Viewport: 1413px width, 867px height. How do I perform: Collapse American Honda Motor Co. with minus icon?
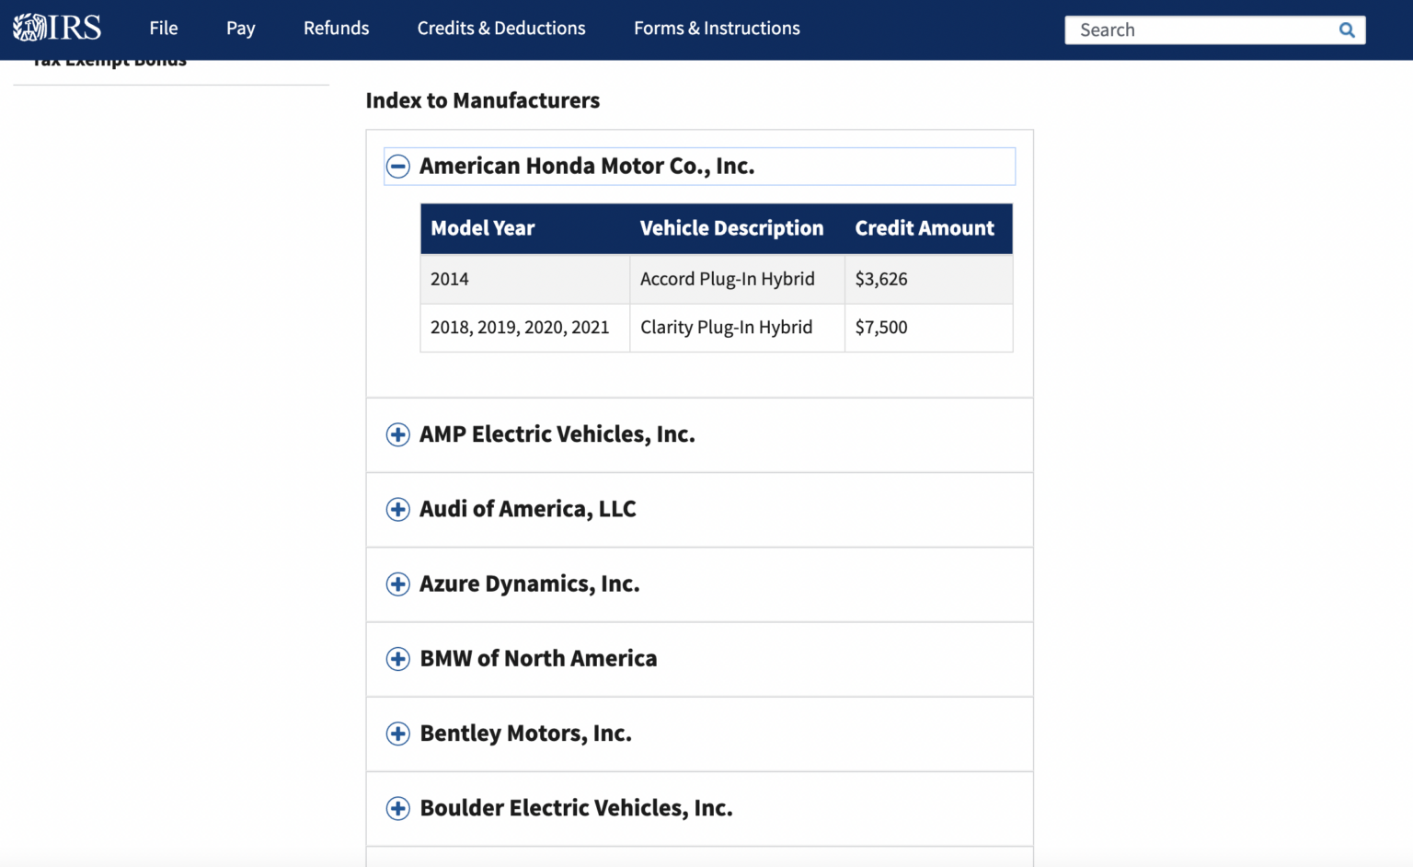pos(397,166)
